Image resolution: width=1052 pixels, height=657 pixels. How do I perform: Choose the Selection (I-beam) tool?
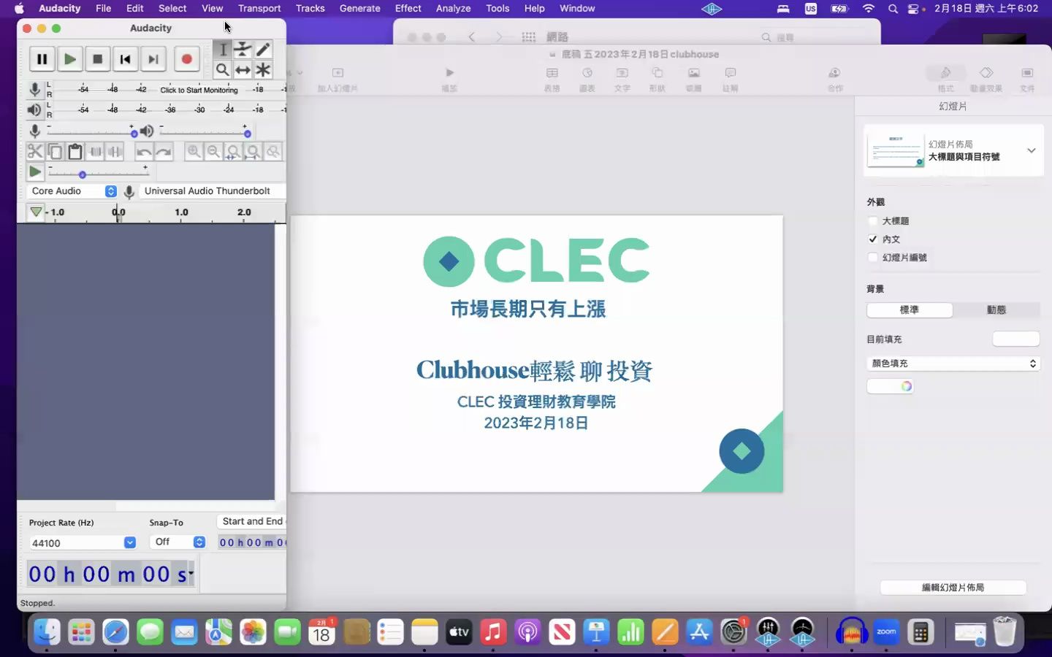[223, 50]
